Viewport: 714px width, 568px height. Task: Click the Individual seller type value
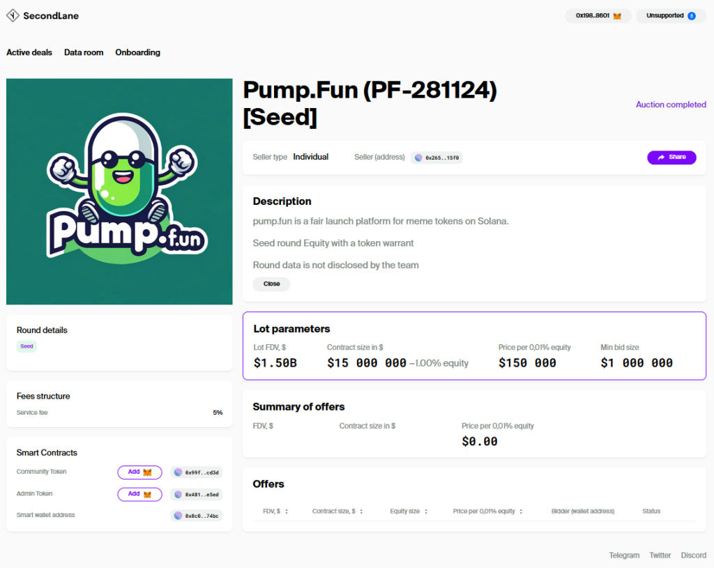tap(310, 157)
